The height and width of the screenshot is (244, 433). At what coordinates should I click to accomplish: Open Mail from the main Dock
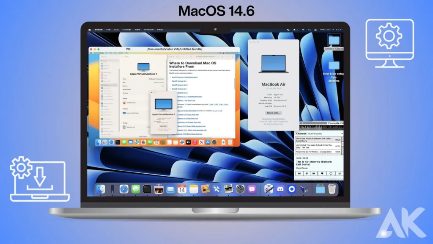170,189
